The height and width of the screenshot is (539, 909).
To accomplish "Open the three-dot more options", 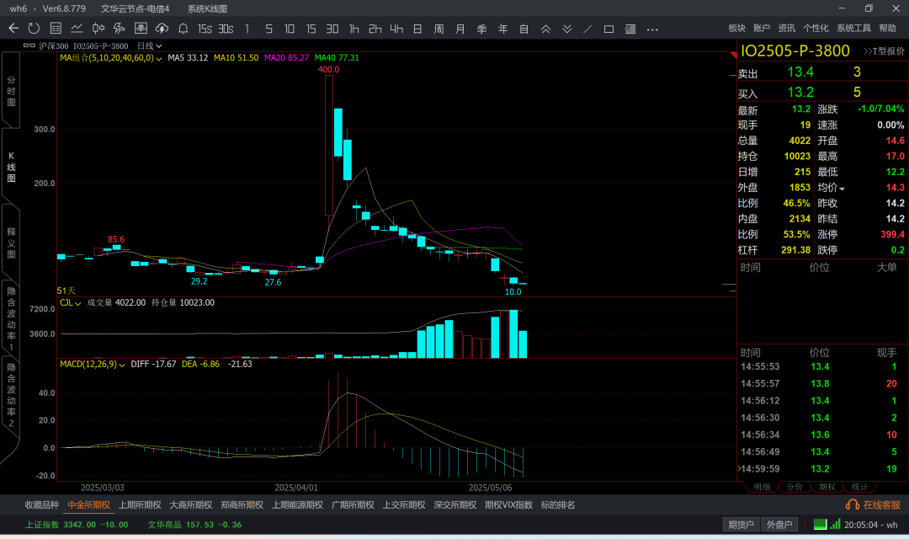I will pos(652,29).
